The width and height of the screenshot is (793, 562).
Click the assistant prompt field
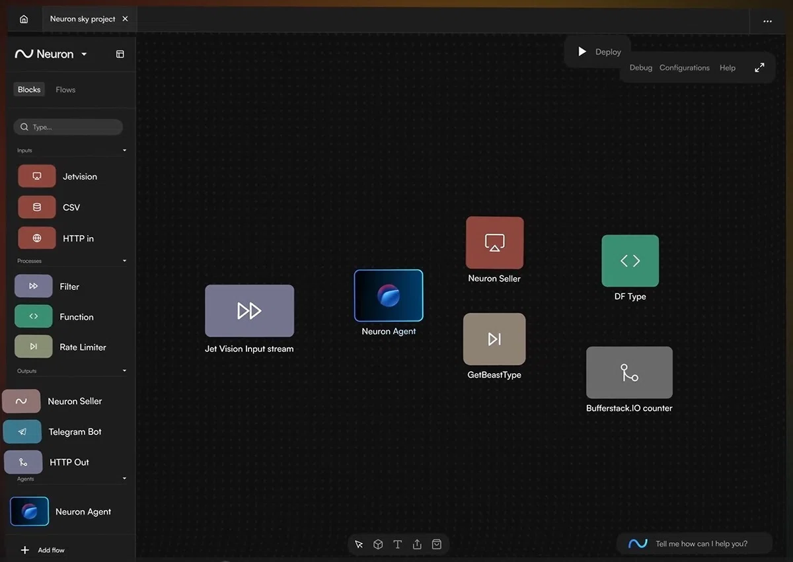click(x=694, y=544)
